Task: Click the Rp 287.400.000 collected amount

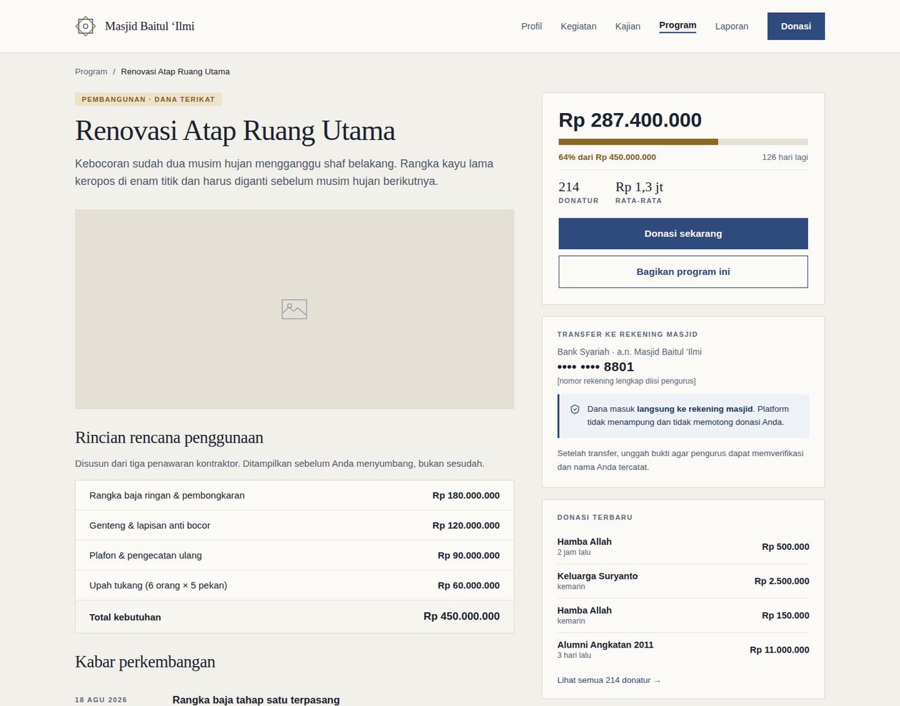Action: point(630,120)
